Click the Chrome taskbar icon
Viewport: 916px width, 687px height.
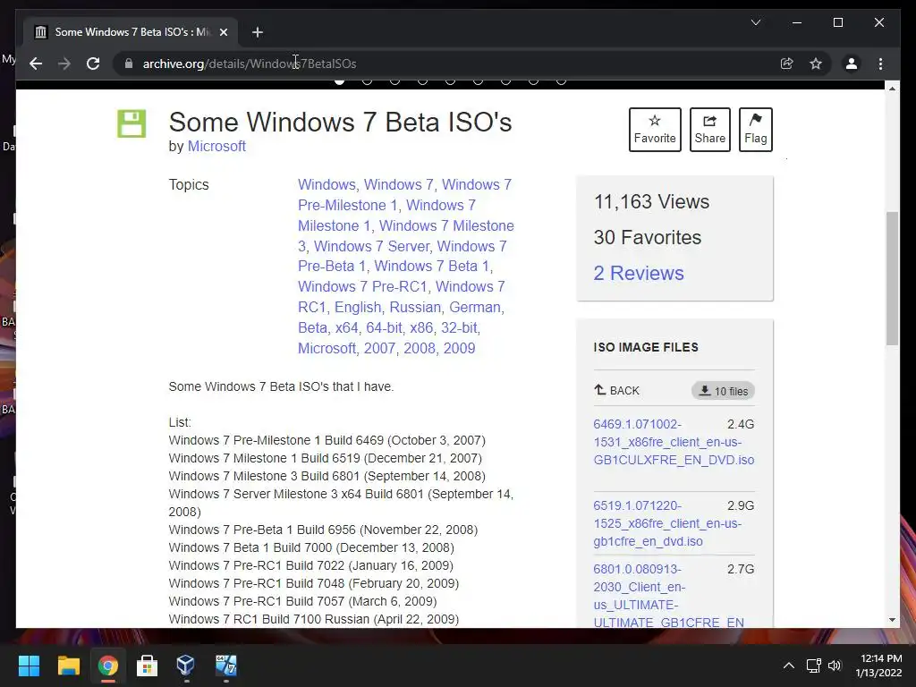coord(107,666)
